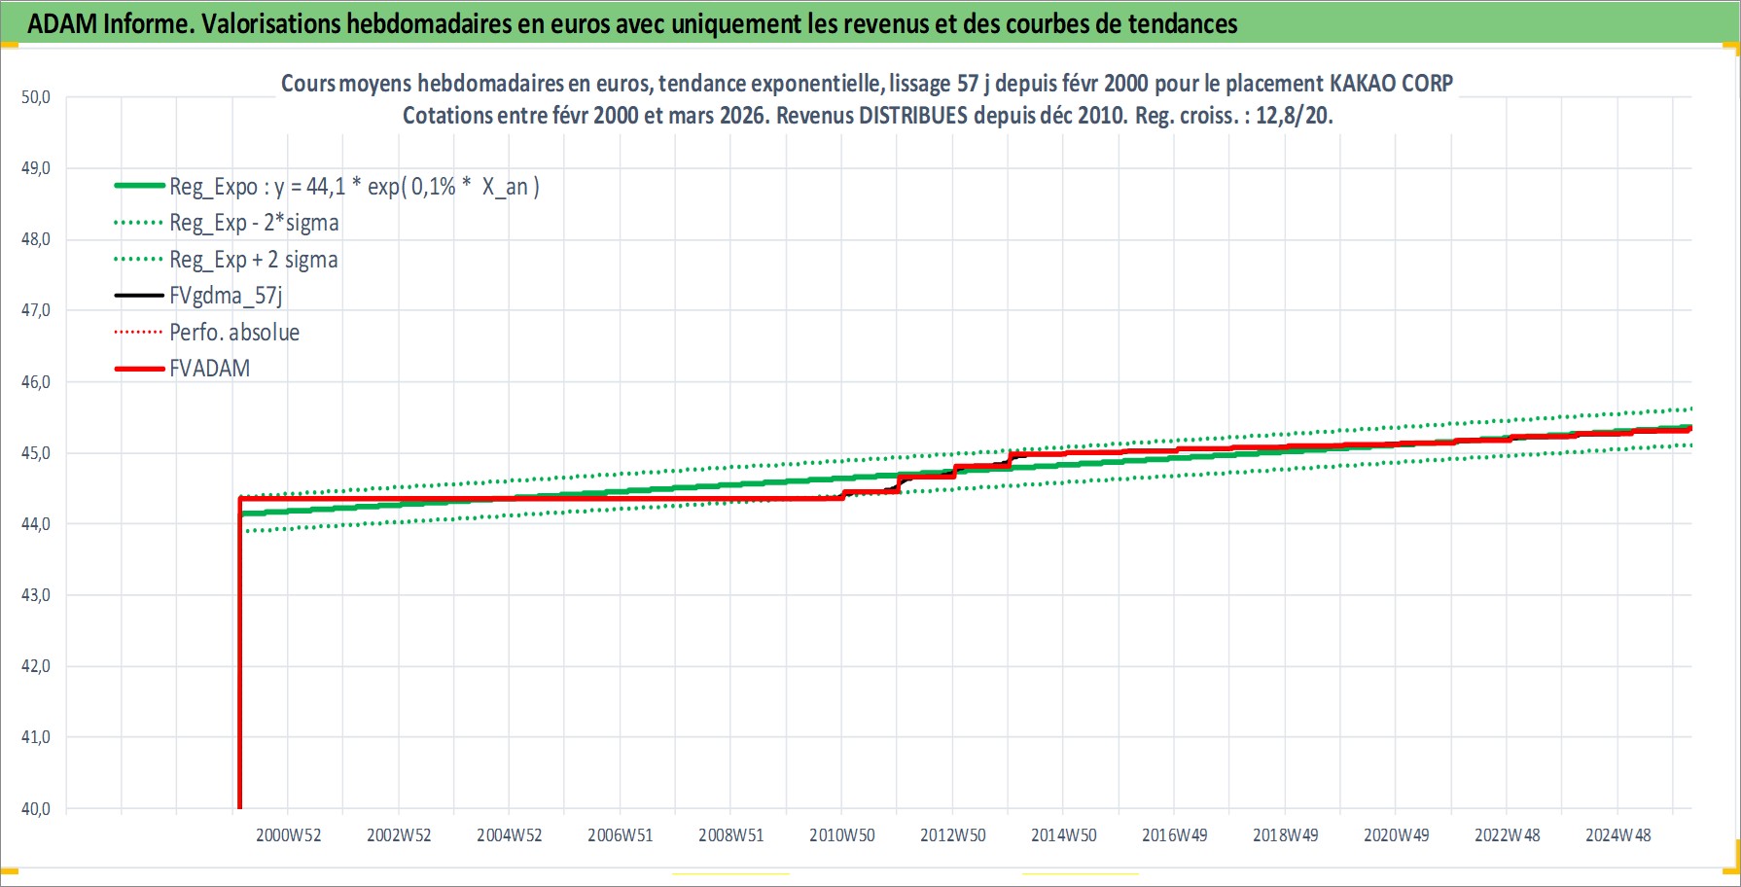Click the 46,0 y-axis label
Screen dimensions: 1741x887
point(36,382)
